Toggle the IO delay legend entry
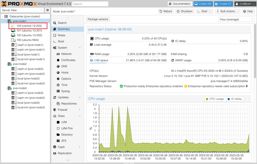The image size is (257, 164). [x=235, y=99]
